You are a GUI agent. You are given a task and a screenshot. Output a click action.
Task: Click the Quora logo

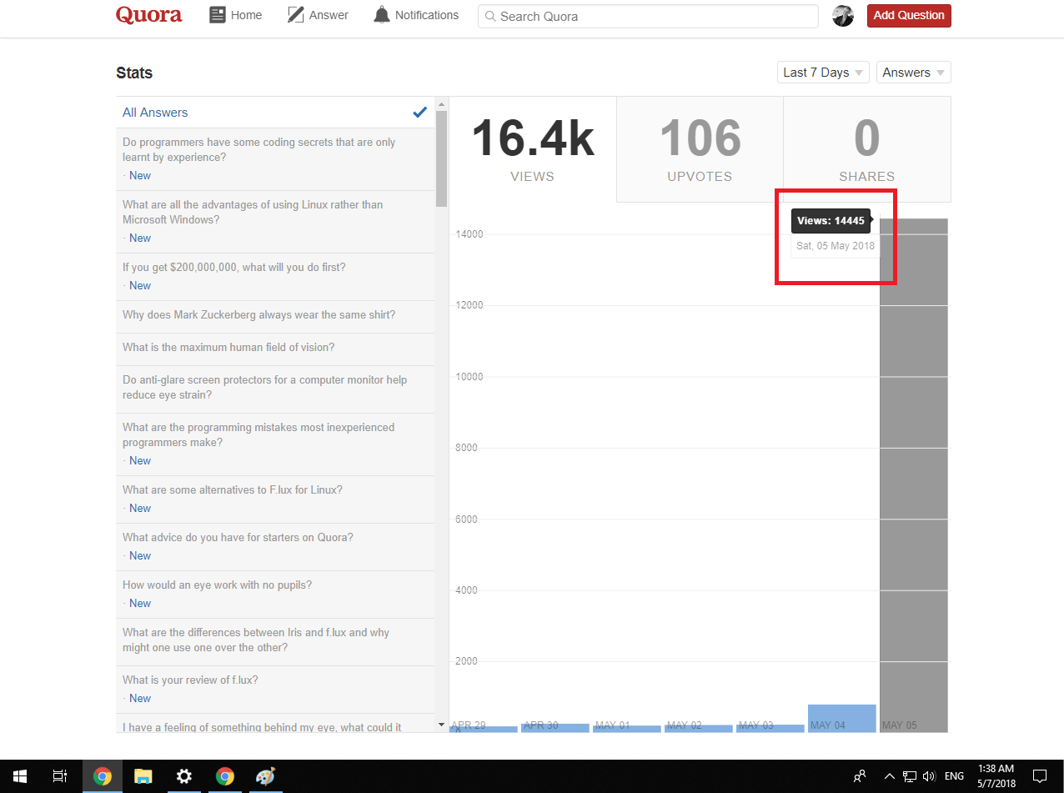point(148,15)
